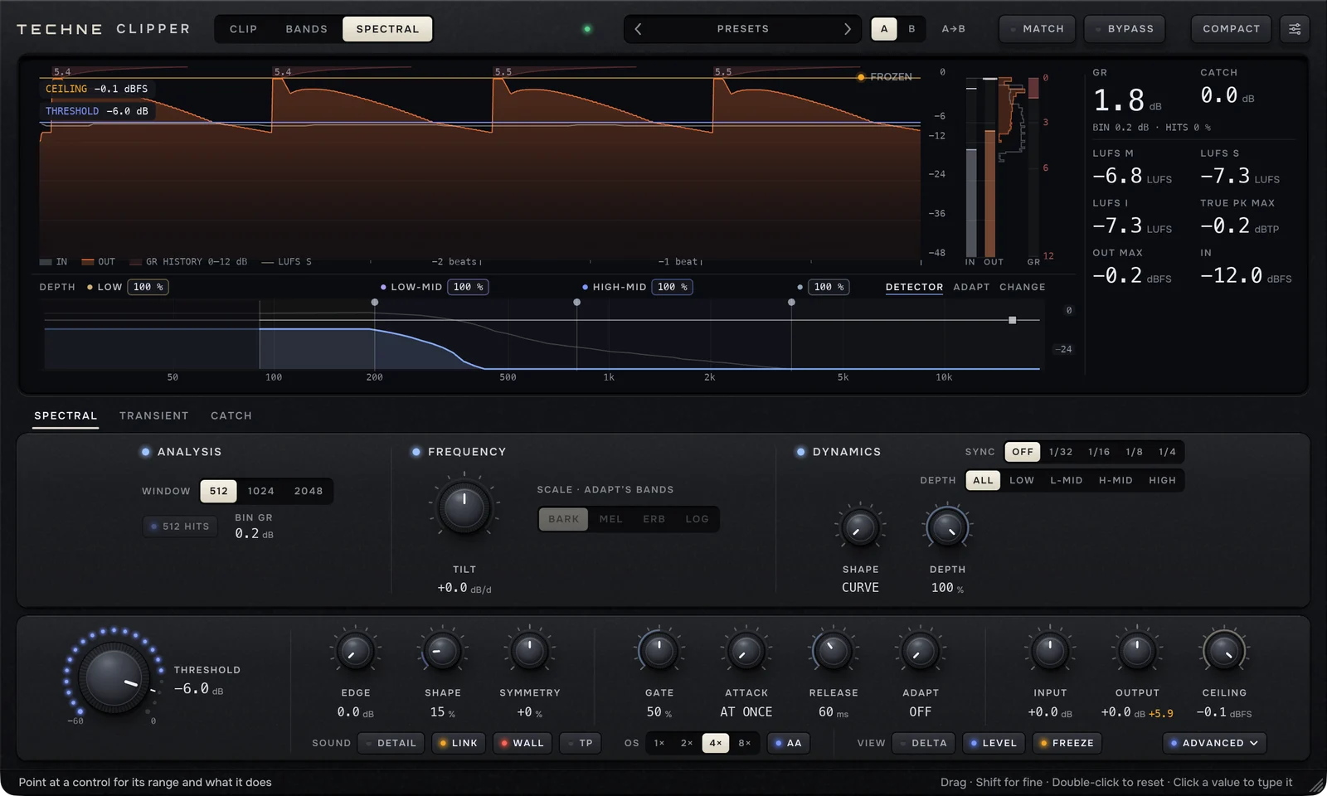
Task: Select the LOW-MID band split handle
Action: (375, 303)
